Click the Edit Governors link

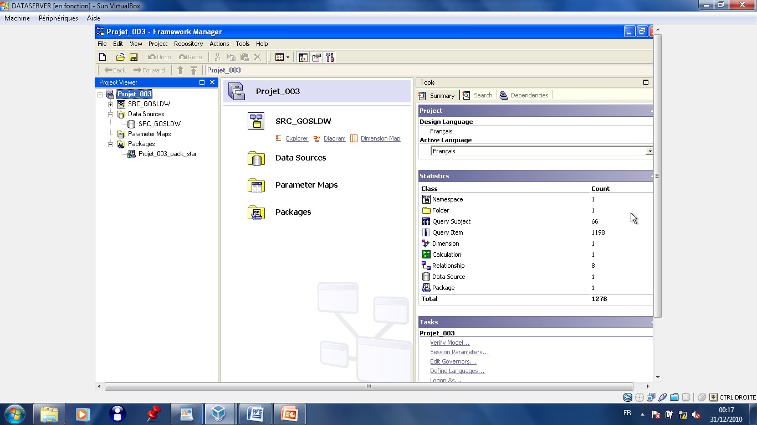tap(453, 361)
